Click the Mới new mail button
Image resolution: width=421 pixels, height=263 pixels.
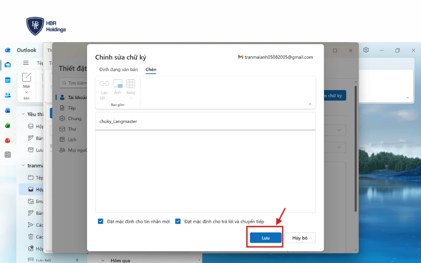pyautogui.click(x=26, y=80)
